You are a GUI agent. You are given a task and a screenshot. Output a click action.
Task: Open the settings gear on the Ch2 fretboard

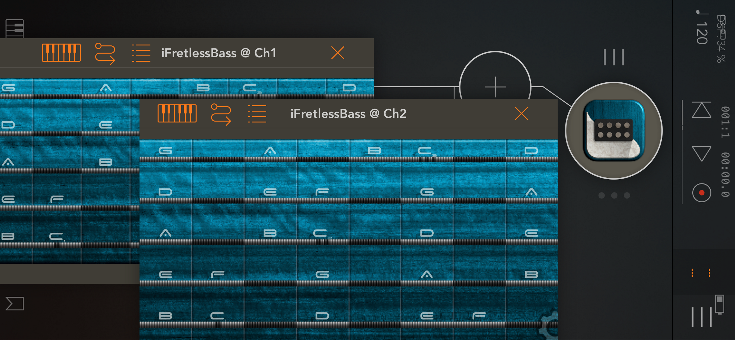pos(549,326)
